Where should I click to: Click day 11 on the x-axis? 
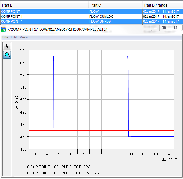click(131, 154)
